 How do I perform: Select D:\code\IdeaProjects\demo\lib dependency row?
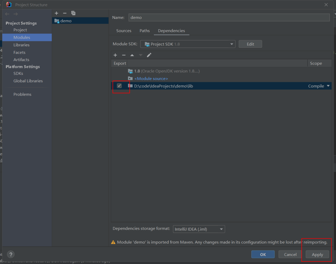(x=221, y=86)
